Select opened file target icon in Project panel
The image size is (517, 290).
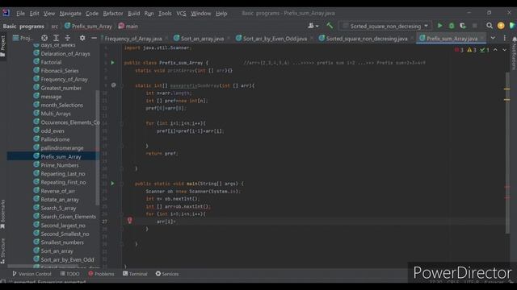tap(44, 38)
